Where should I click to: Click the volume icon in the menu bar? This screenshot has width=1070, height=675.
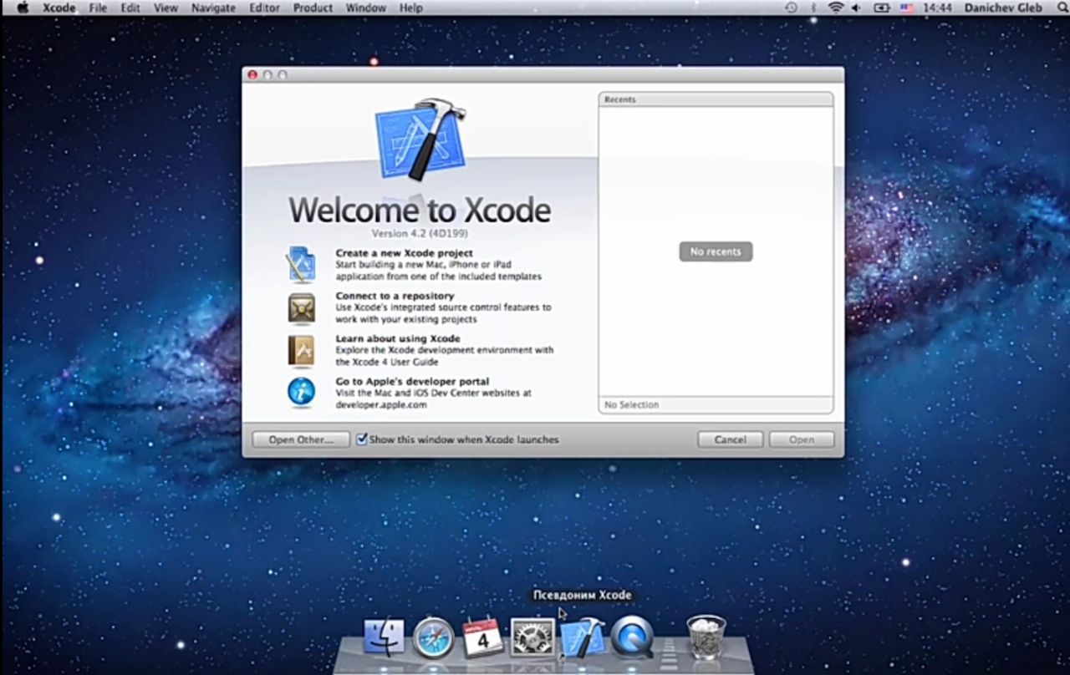[x=857, y=8]
